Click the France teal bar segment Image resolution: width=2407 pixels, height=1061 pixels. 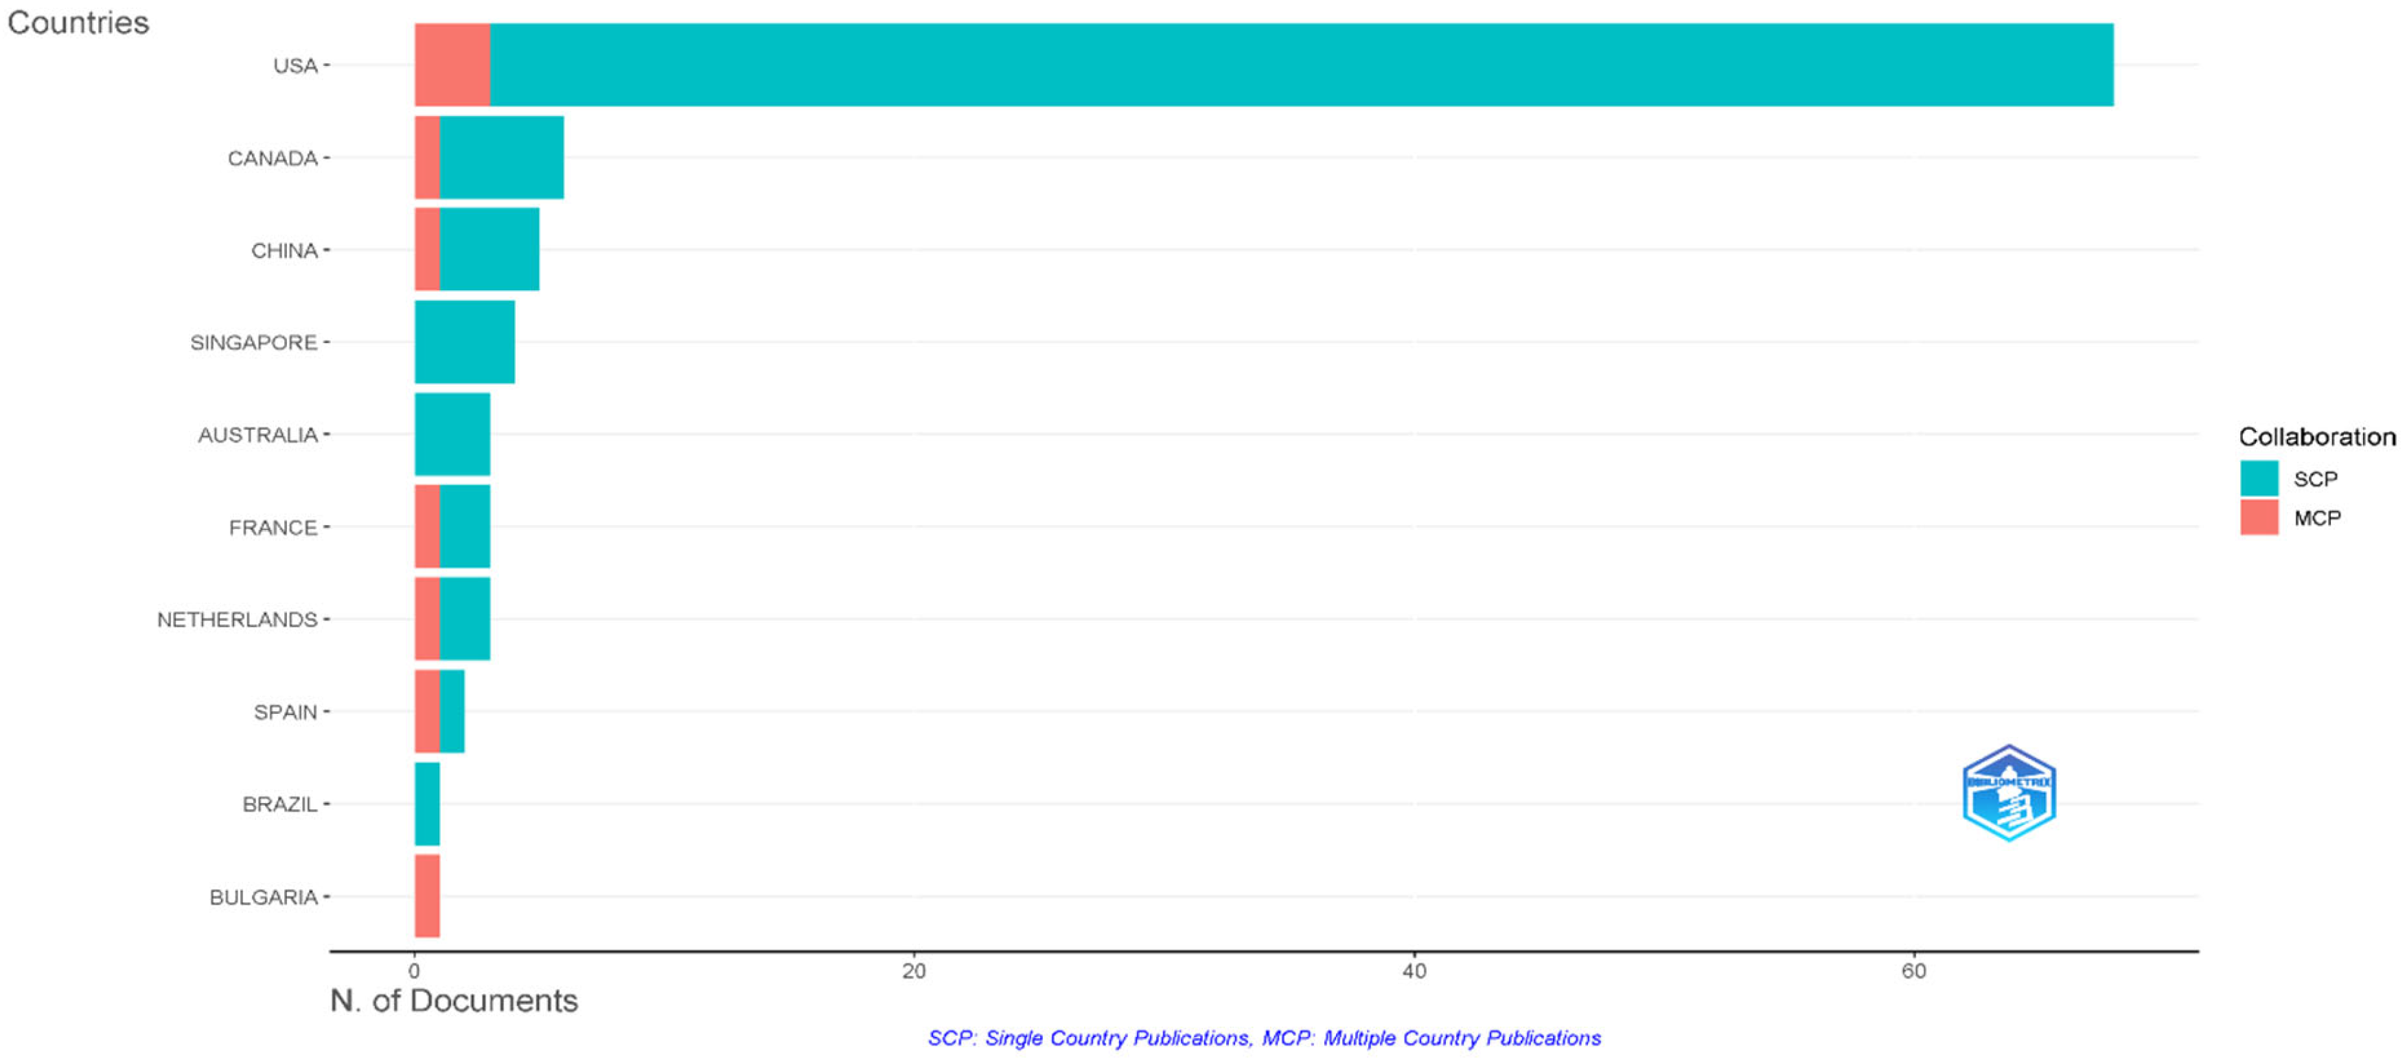click(x=464, y=527)
